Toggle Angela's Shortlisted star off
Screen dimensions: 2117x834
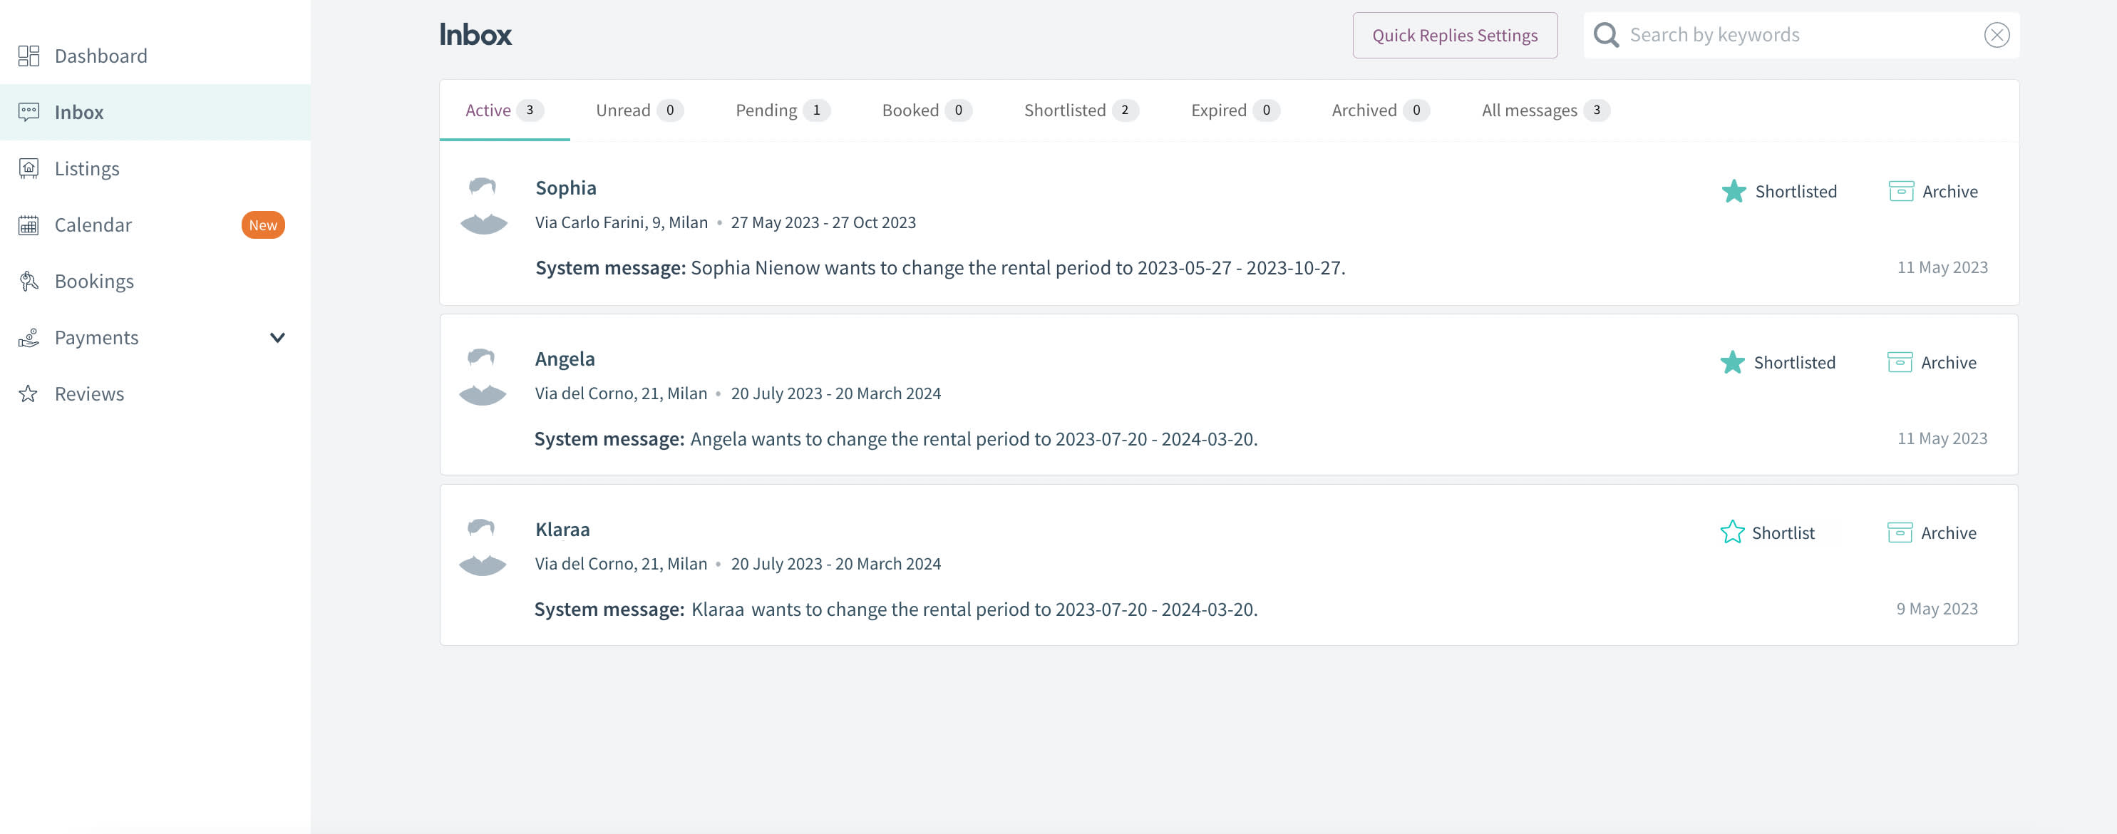[x=1731, y=362]
